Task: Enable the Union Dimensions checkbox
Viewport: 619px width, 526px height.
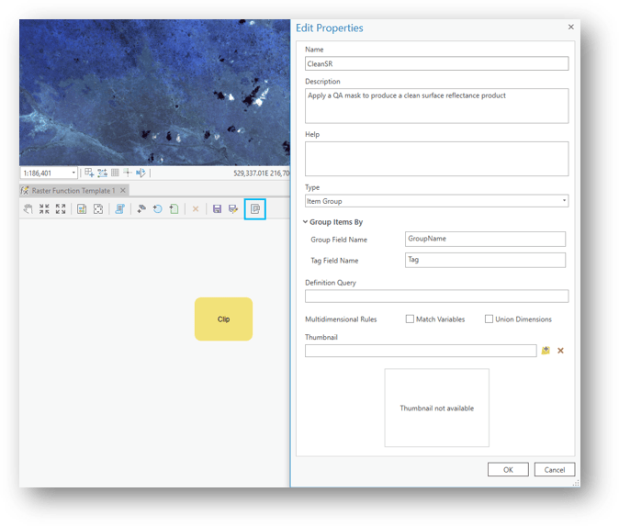Action: coord(489,319)
